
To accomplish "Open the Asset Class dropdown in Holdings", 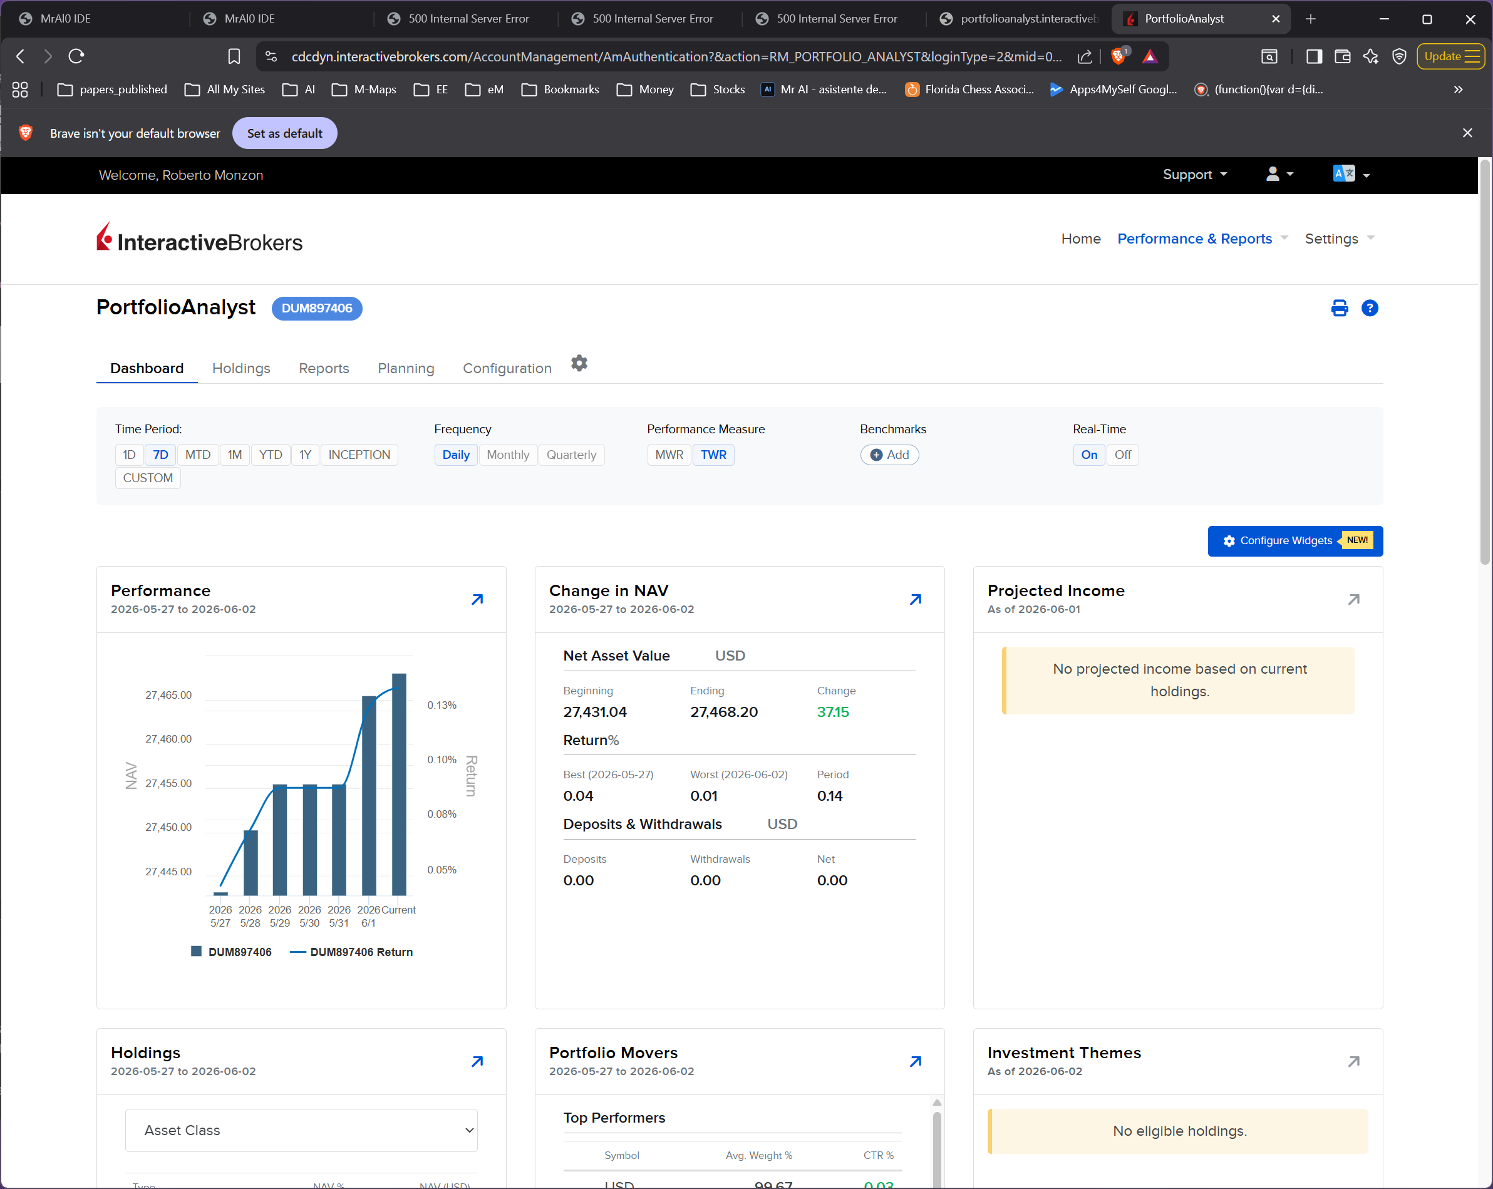I will pos(301,1131).
